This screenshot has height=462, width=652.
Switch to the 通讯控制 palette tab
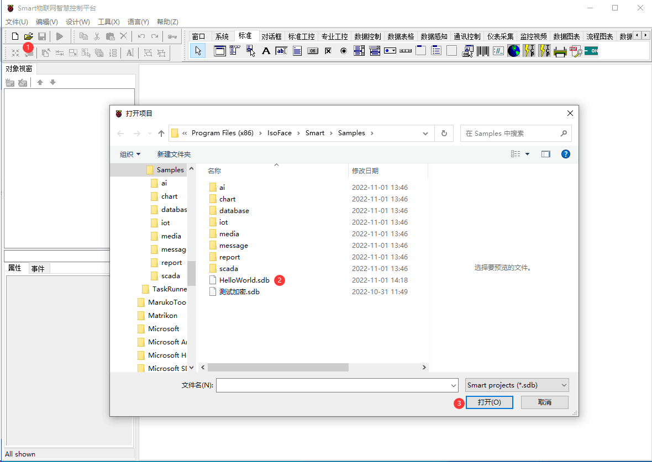(467, 36)
